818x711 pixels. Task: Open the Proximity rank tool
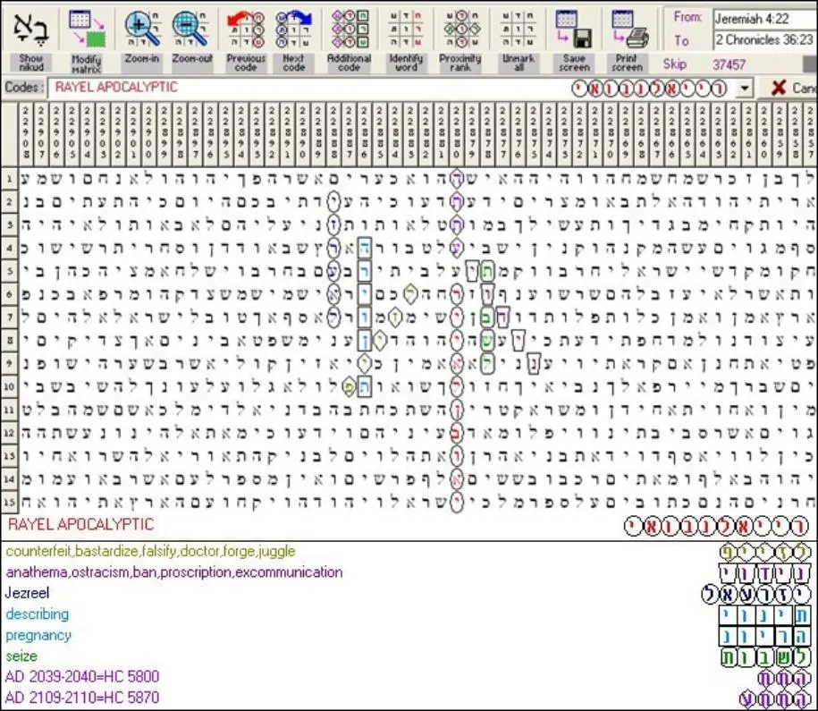(x=460, y=29)
